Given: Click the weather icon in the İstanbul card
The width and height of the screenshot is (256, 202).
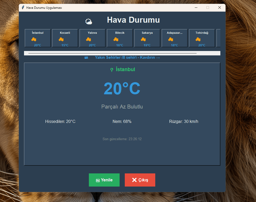Looking at the screenshot, I should [x=34, y=39].
